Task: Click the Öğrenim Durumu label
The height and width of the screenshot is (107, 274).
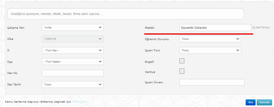Action: click(157, 39)
